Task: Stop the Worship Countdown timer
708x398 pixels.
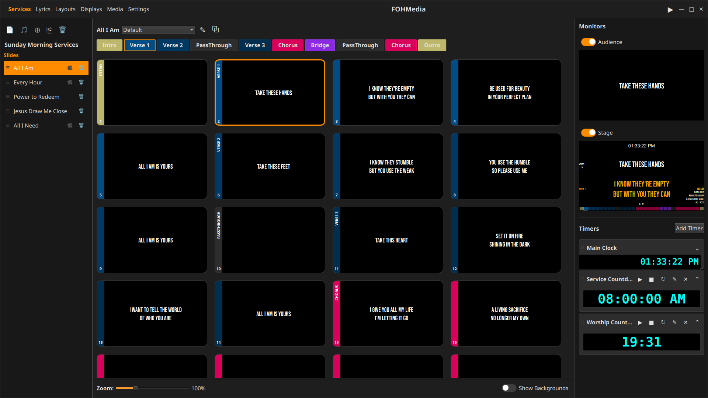Action: [x=652, y=323]
